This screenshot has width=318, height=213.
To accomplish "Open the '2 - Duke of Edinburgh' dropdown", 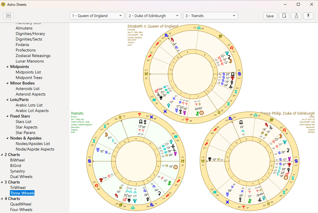I will [154, 16].
